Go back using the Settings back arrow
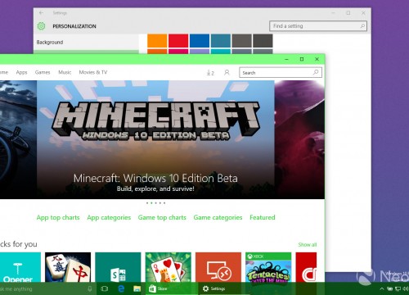Viewport: 409px width, 295px height. pyautogui.click(x=41, y=12)
